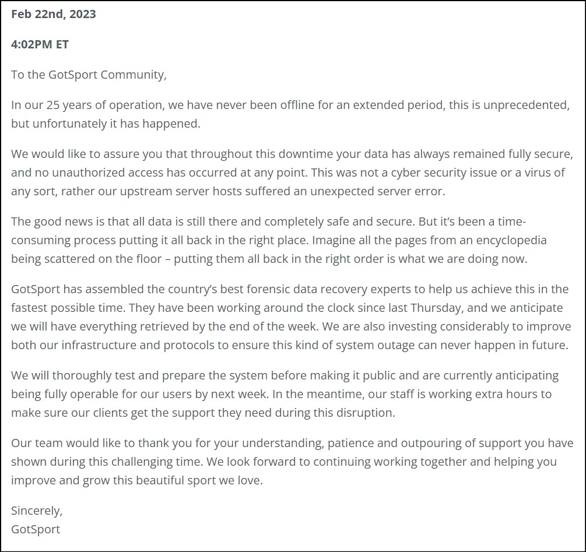
Task: Click the 'Feb 22nd, 2023' date heading
Action: click(x=54, y=15)
